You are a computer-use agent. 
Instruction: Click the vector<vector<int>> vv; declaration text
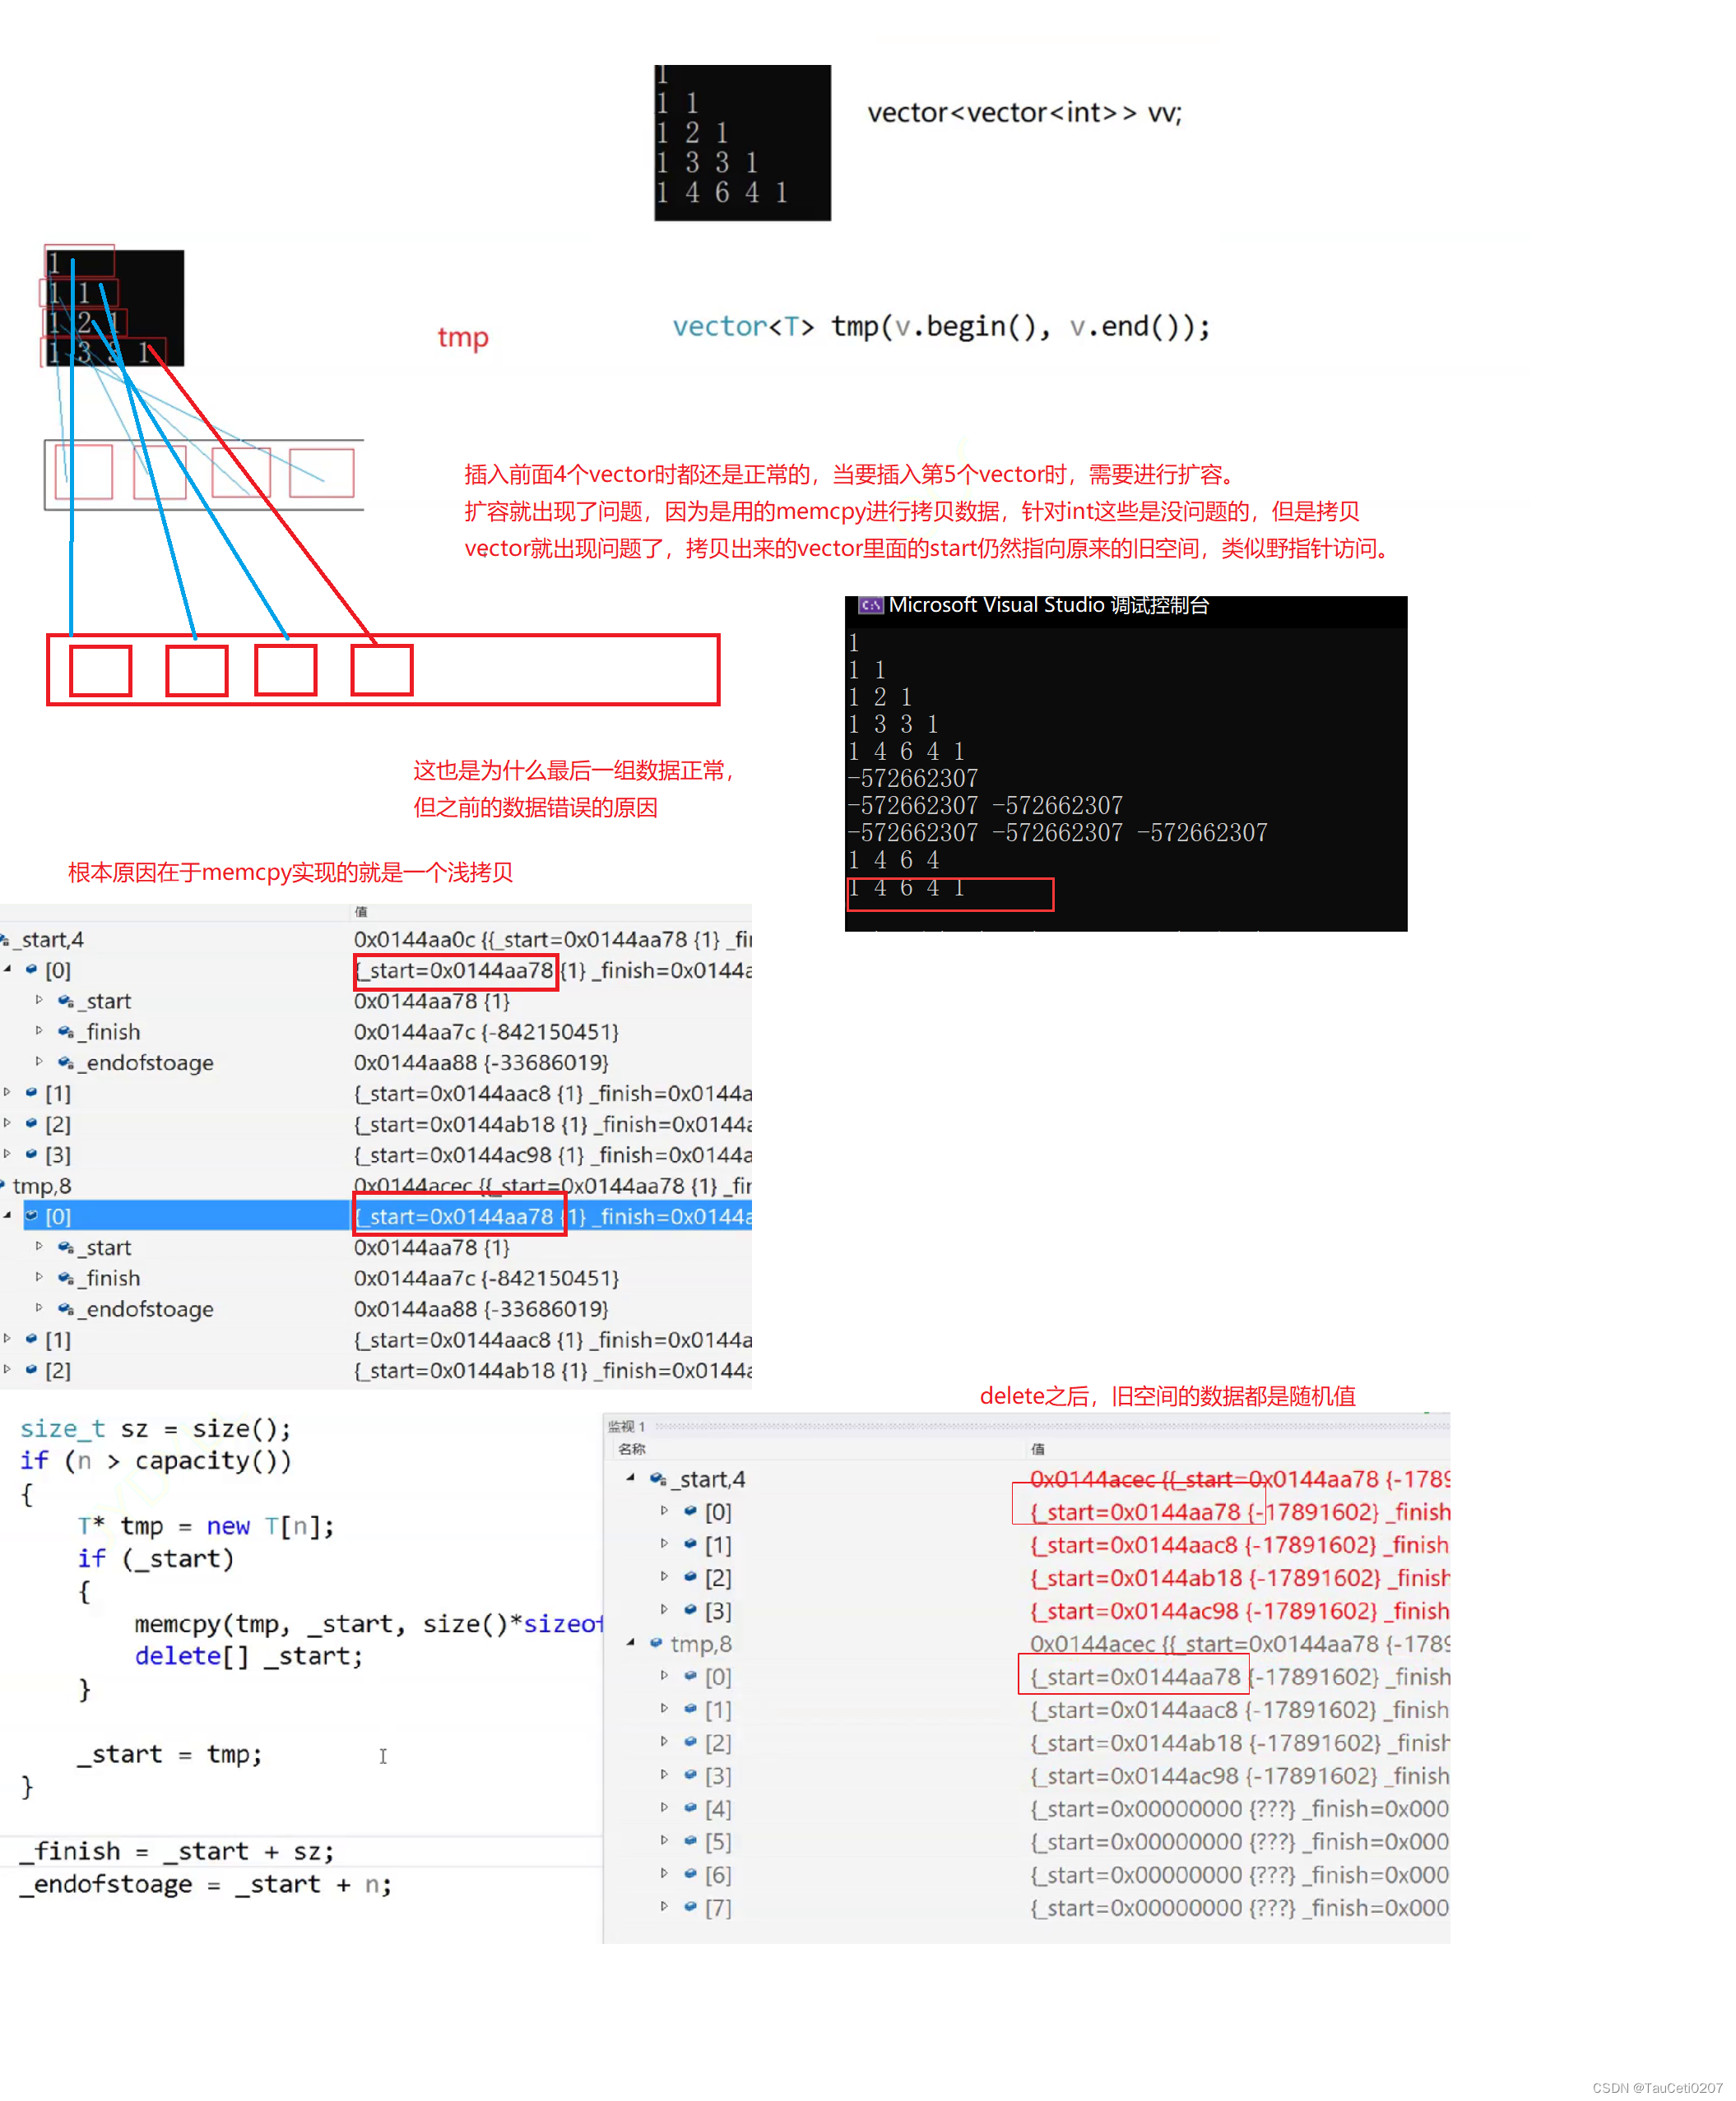[1024, 112]
